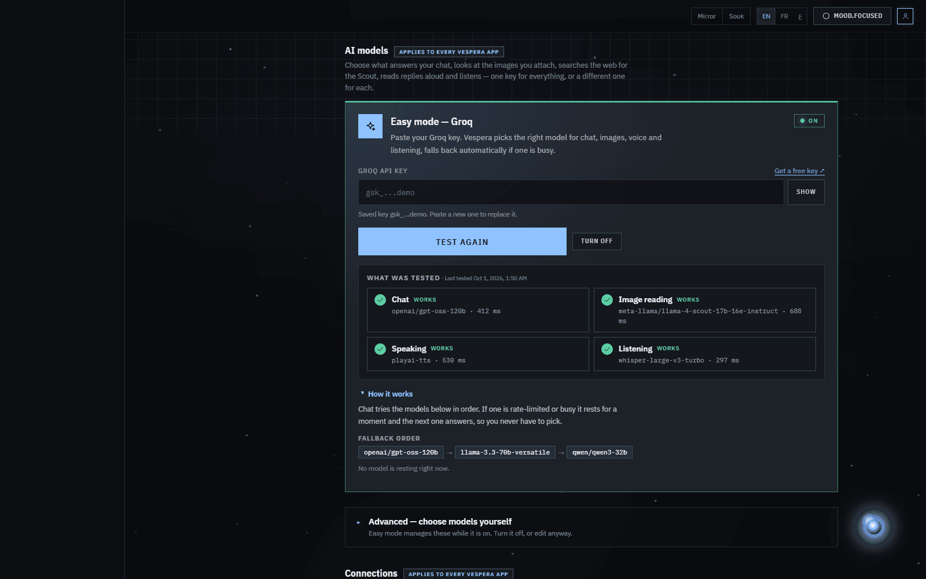Click the Easy mode sparkle icon
The image size is (926, 579).
point(370,126)
